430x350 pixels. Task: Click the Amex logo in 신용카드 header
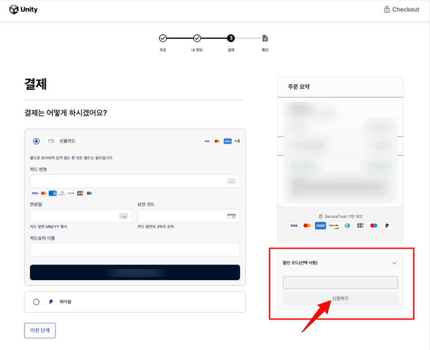click(x=227, y=141)
